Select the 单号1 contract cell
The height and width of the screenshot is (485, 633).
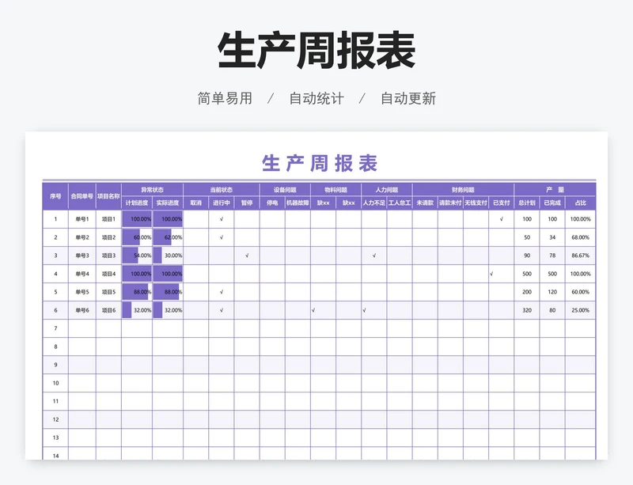tap(82, 219)
